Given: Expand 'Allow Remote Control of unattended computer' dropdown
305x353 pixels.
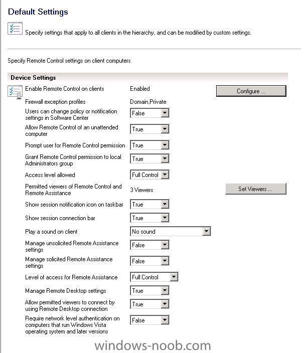Looking at the screenshot, I should click(x=149, y=129).
